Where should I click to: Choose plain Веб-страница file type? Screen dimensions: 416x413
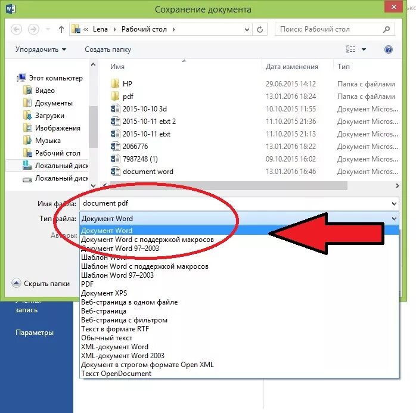(x=240, y=311)
